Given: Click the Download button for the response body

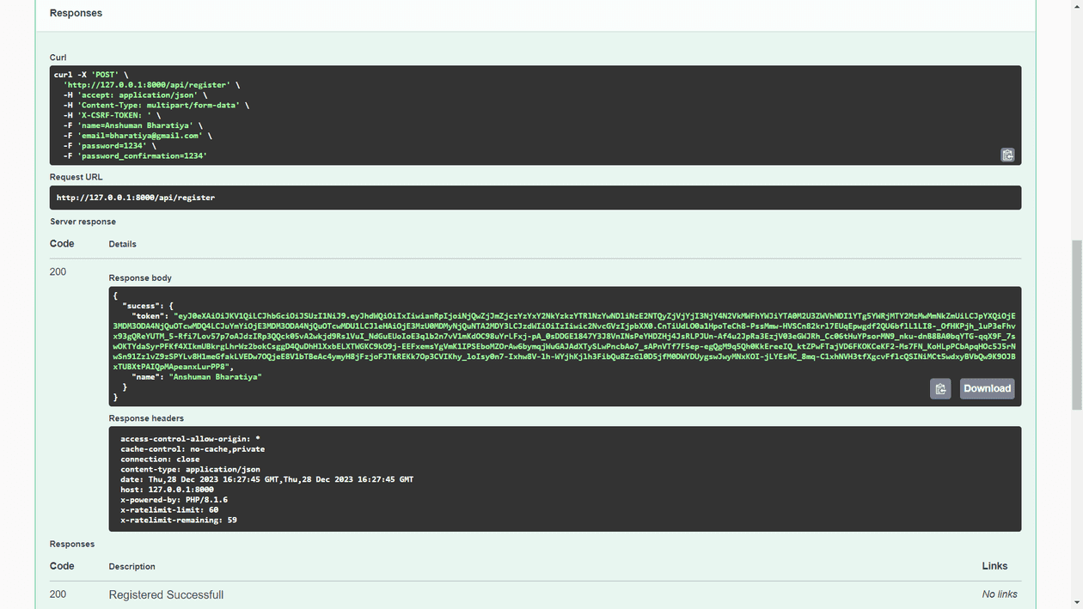Looking at the screenshot, I should 987,388.
